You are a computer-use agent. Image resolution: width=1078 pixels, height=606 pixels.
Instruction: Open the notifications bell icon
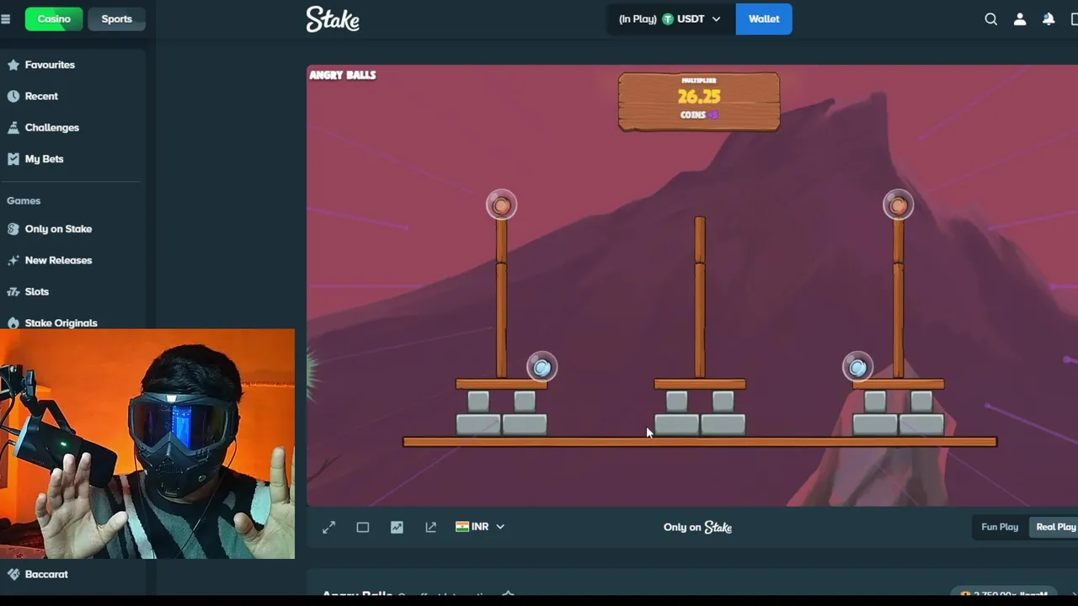pyautogui.click(x=1049, y=19)
